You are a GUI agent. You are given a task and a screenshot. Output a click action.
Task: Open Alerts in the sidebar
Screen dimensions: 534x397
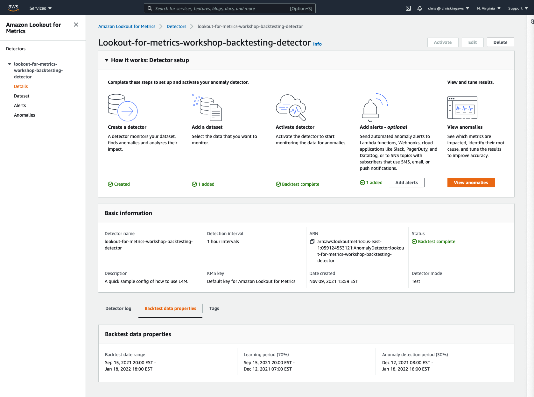tap(20, 105)
